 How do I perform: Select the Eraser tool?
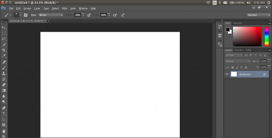click(4, 85)
